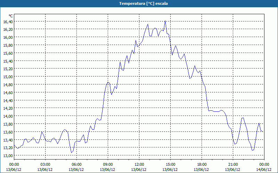Select the 15,40 axis value

pyautogui.click(x=8, y=61)
